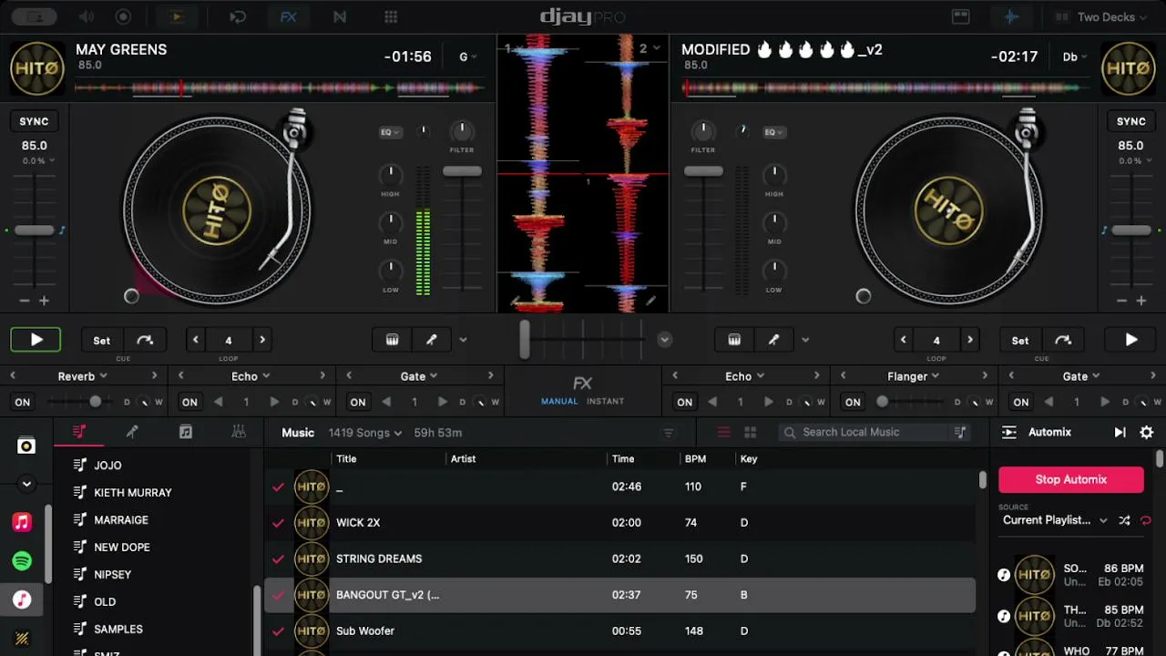Click deck 2 Set cue button
The height and width of the screenshot is (656, 1166).
tap(1020, 340)
